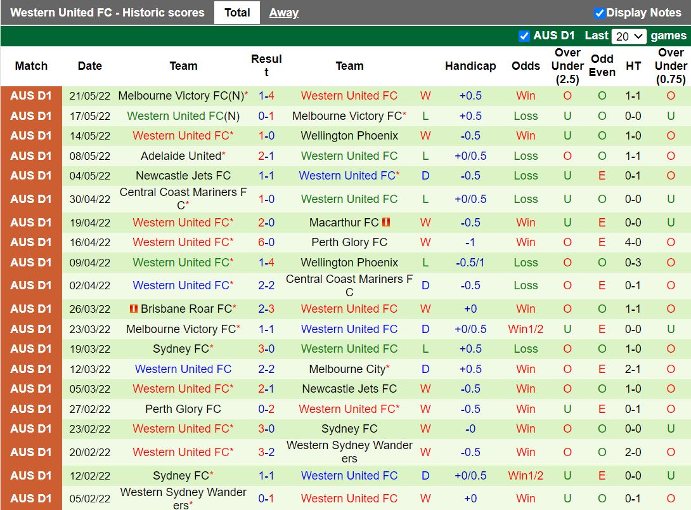691x510 pixels.
Task: Select the AUS D1 badge on the 21/05/2022 row
Action: [x=31, y=96]
